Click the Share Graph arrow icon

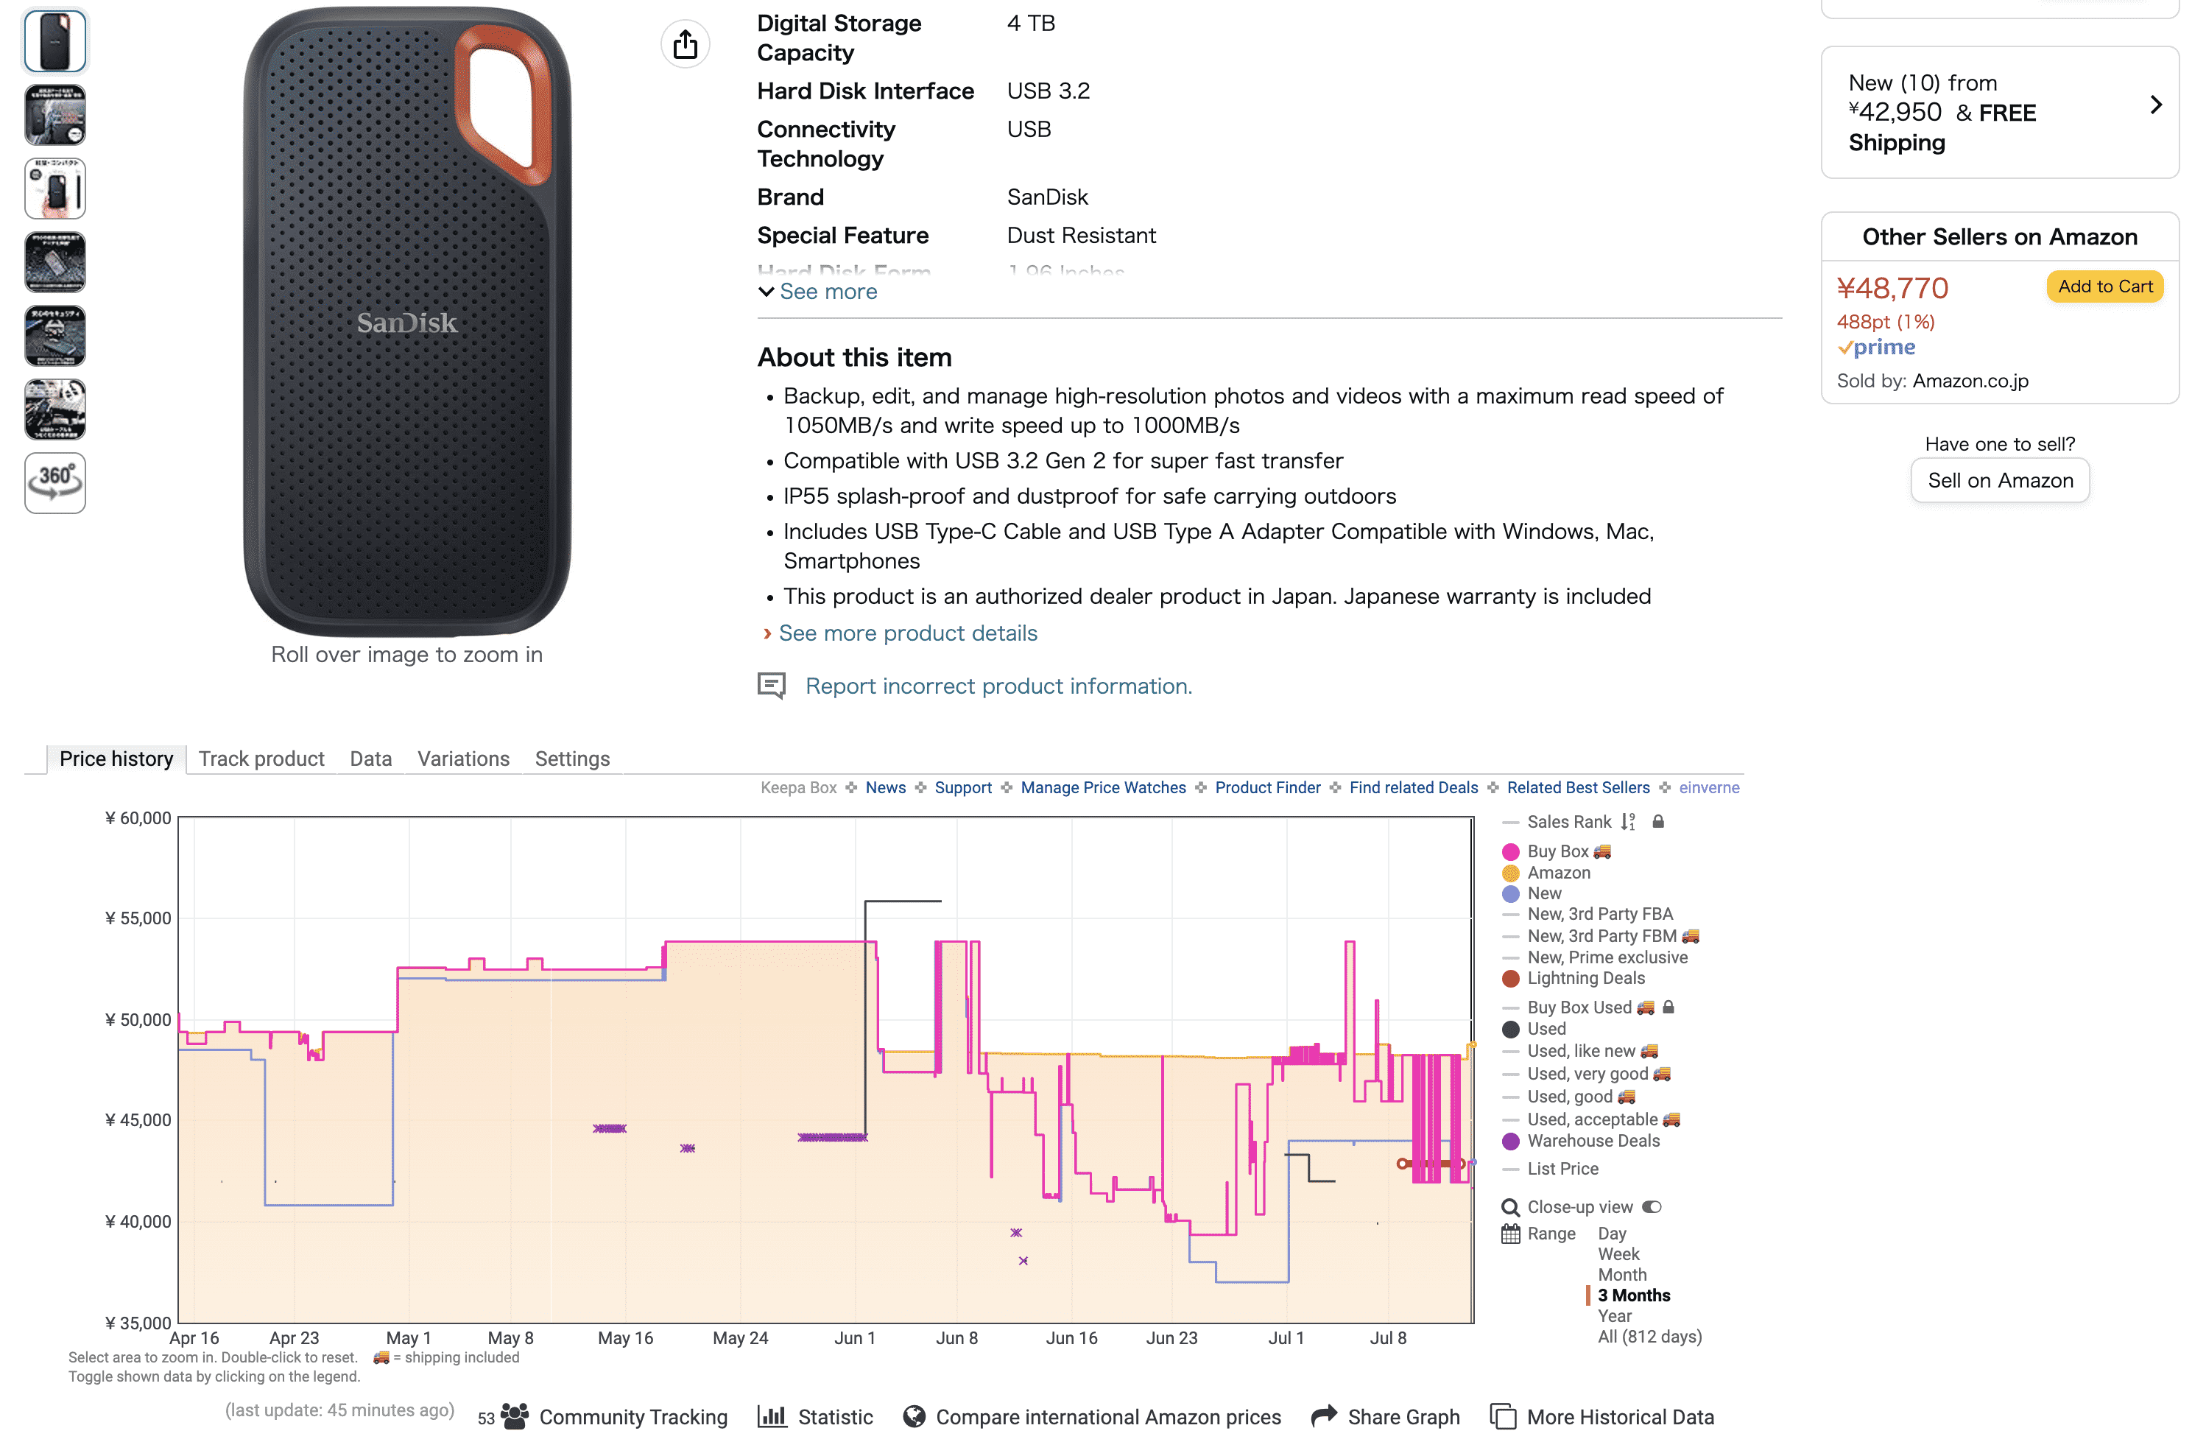pos(1324,1415)
